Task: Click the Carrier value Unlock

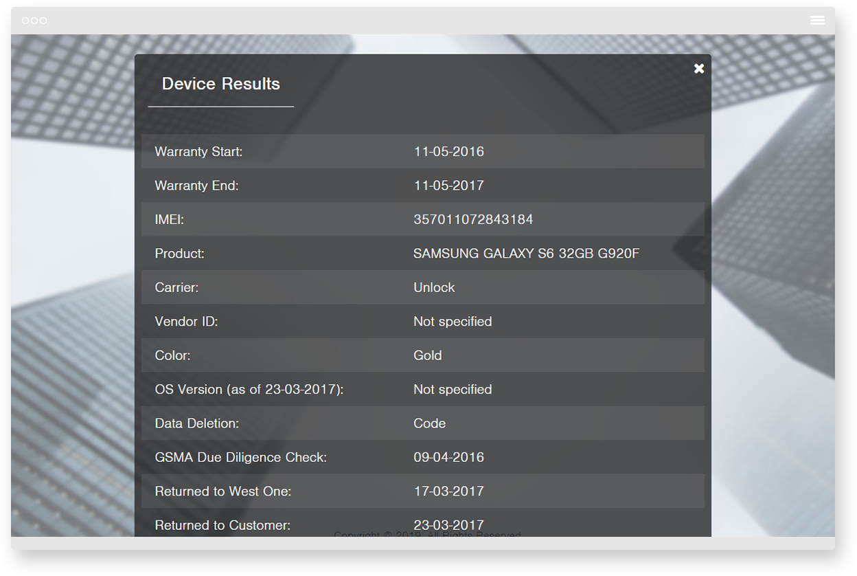Action: coord(434,287)
